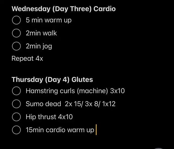The width and height of the screenshot is (174, 149).
Task: Click the word Hamstring in the checklist
Action: [42, 91]
